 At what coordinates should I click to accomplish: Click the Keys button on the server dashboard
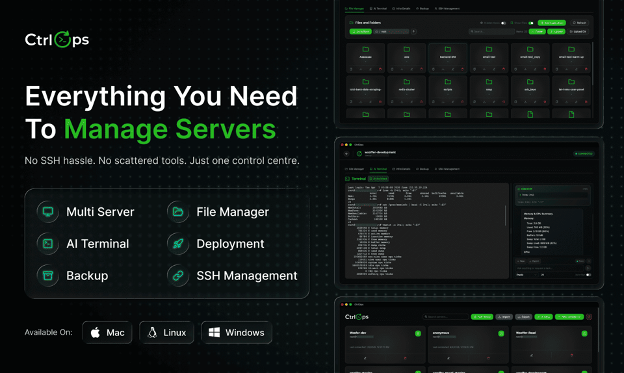543,317
